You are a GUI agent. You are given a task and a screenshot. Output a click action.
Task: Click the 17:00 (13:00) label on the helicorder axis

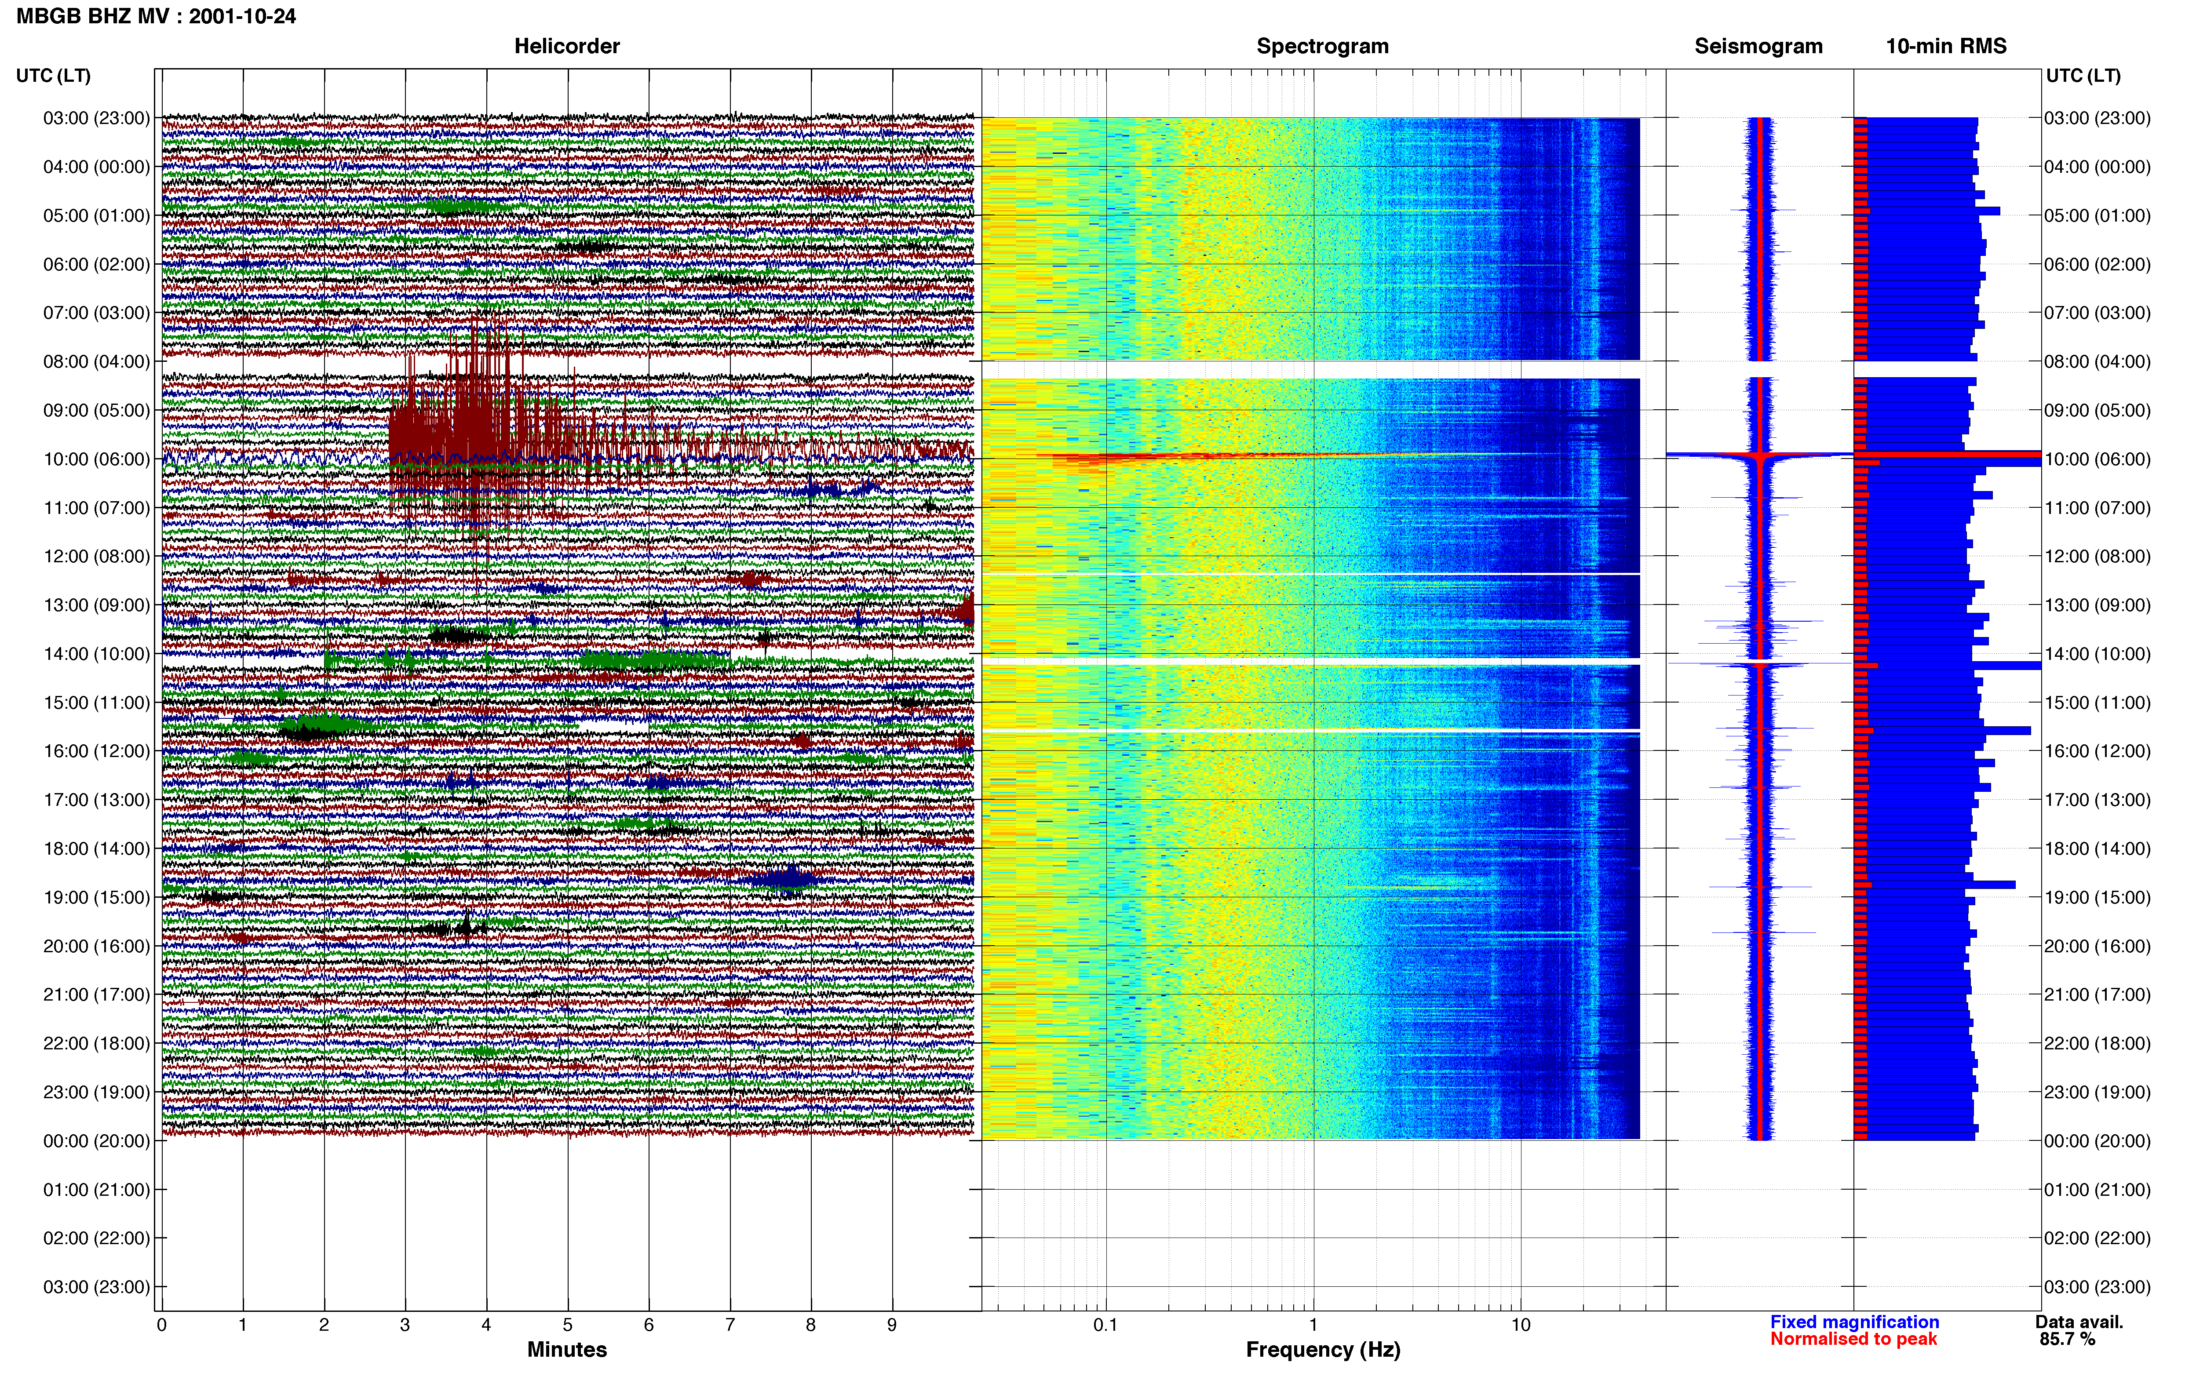point(96,800)
